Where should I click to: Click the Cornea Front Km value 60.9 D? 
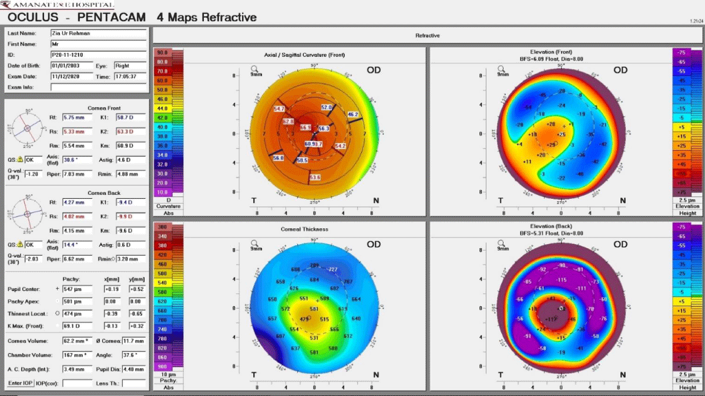(x=130, y=145)
